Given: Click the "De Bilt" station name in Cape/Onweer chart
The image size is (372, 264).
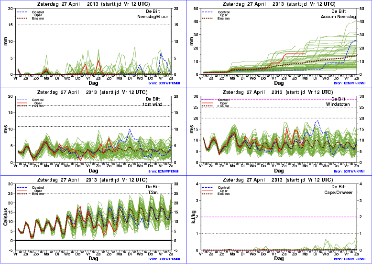Looking at the screenshot, I should click(339, 187).
